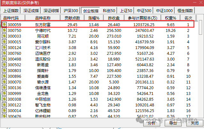Click the stock icon beside 300502
Viewport: 204px width, 129px height.
click(x=4, y=65)
